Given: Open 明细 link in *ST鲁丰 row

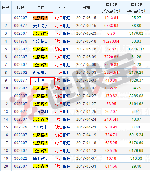Looking at the screenshot, I should click(x=58, y=127).
